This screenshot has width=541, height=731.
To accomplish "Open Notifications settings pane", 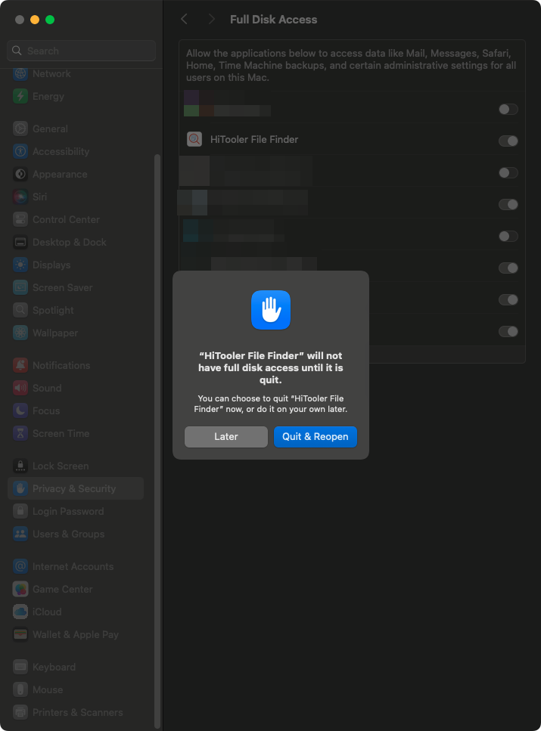I will pyautogui.click(x=61, y=365).
